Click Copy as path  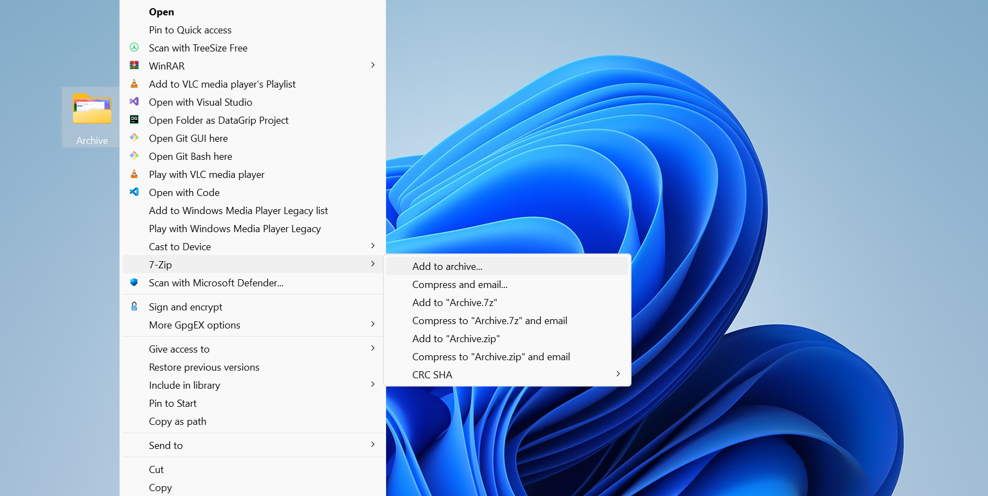coord(177,422)
